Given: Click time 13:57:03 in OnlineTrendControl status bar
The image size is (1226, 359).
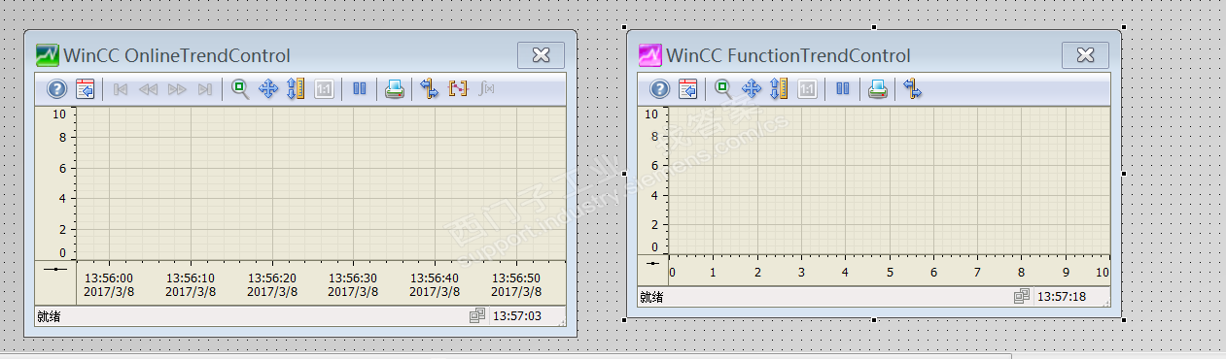Looking at the screenshot, I should pos(518,315).
